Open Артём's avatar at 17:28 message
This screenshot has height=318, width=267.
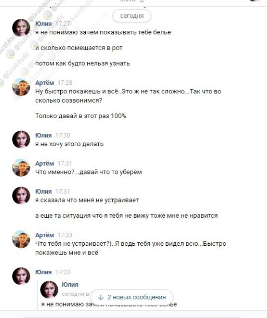tap(21, 87)
